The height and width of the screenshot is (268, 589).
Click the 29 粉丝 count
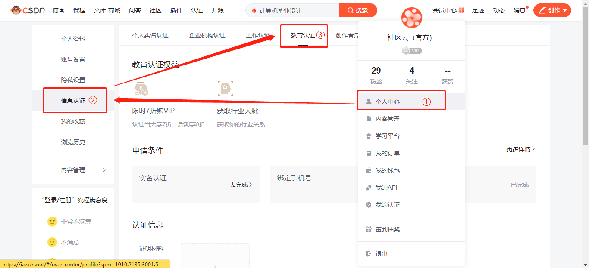[x=376, y=75]
